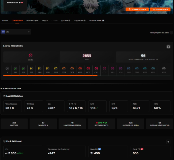Click the level 10 icon at Elo 2001
The image size is (174, 160).
pos(80,68)
